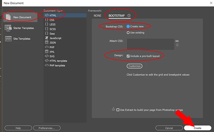Click the PHP tag icon

(47, 47)
